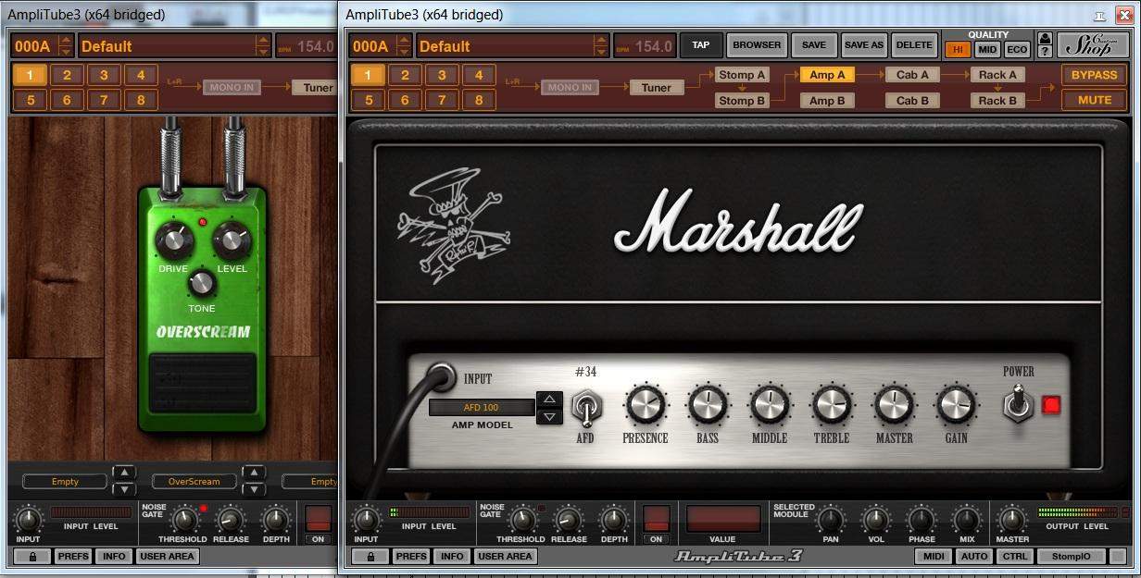
Task: Select the Cab A module tab
Action: point(912,75)
